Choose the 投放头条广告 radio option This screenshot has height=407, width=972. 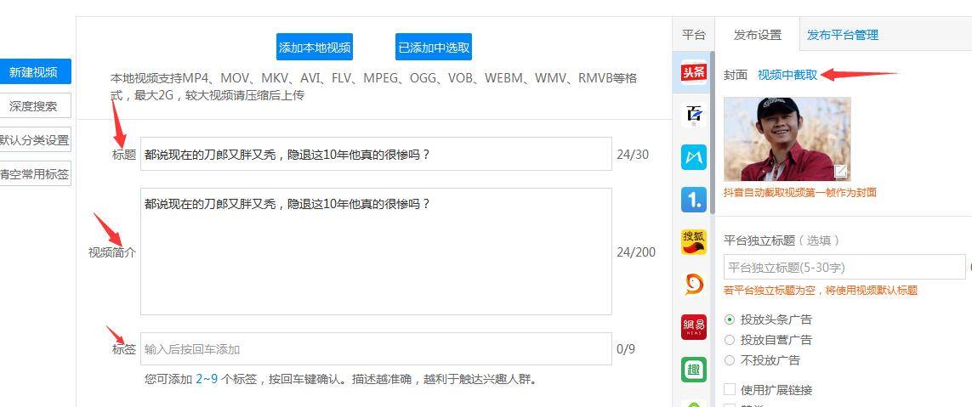click(x=730, y=319)
